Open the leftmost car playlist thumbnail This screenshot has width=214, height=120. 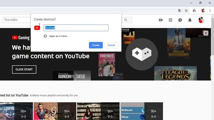click(x=16, y=111)
